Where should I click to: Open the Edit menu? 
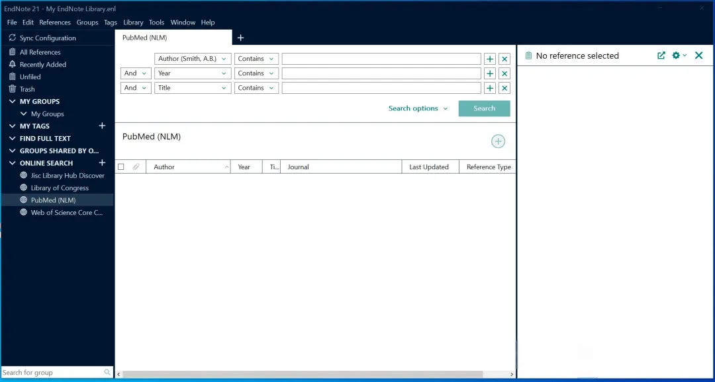[28, 22]
